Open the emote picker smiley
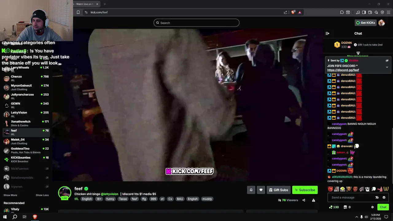This screenshot has width=393, height=221. coord(384,198)
